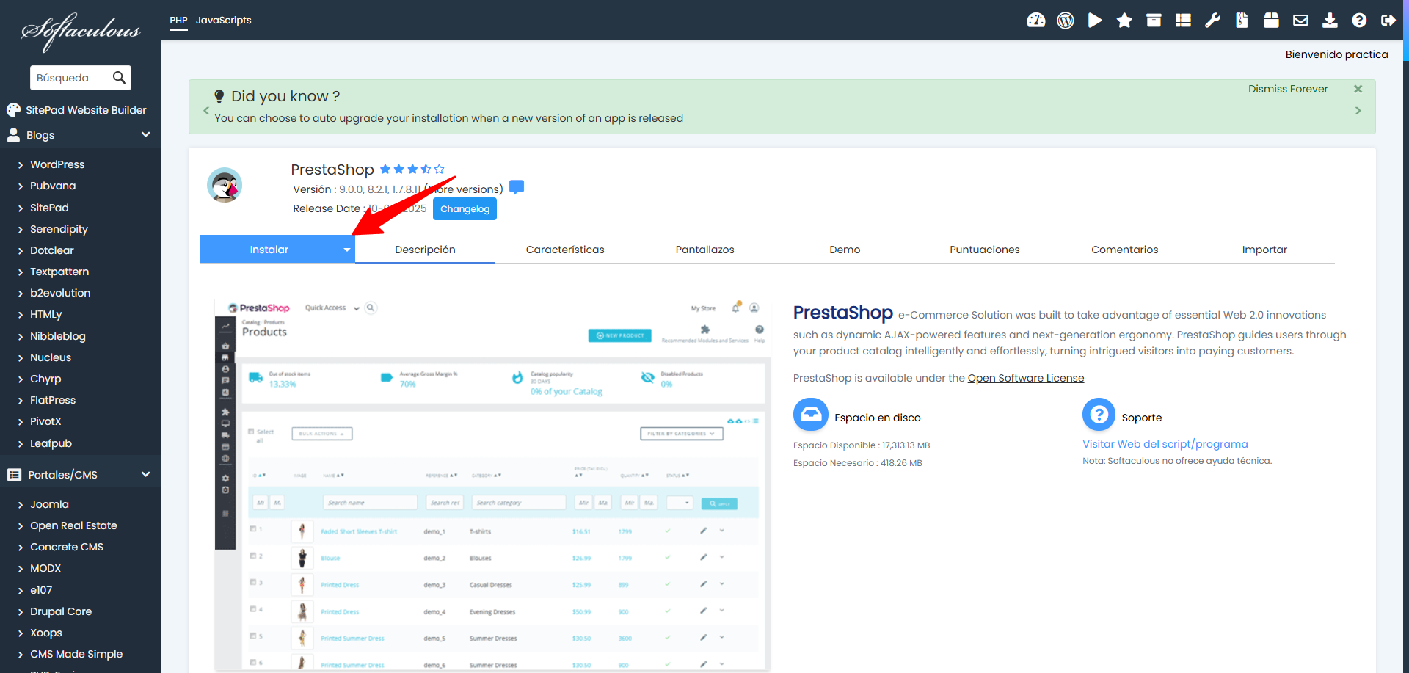Click the search magnifier icon in sidebar
Screen dimensions: 1409x673
point(119,78)
